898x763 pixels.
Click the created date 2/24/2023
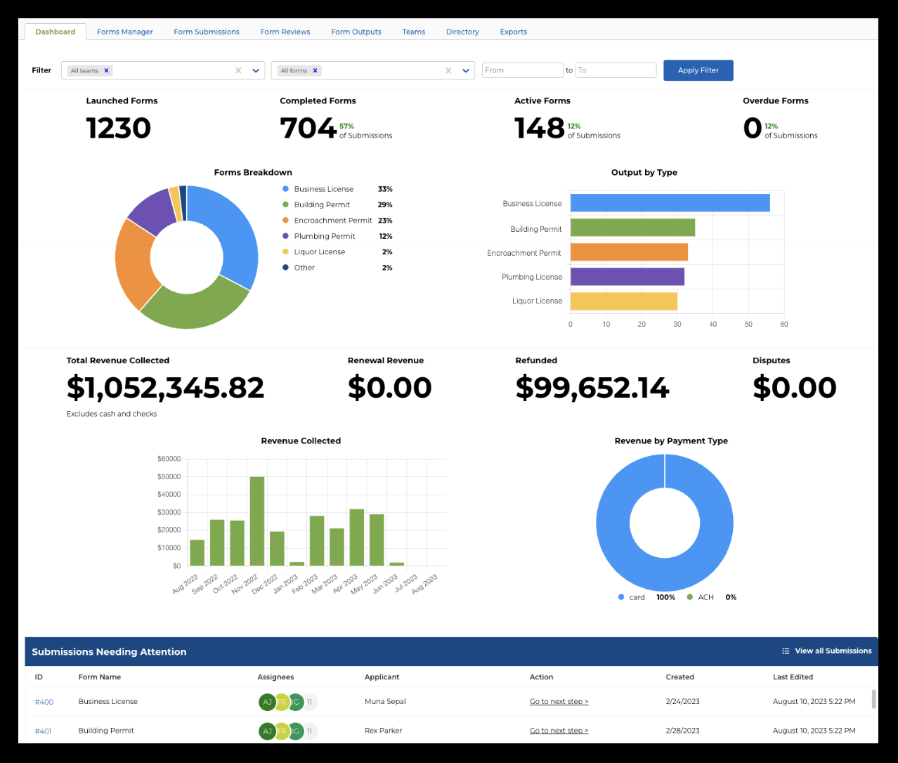pyautogui.click(x=683, y=702)
